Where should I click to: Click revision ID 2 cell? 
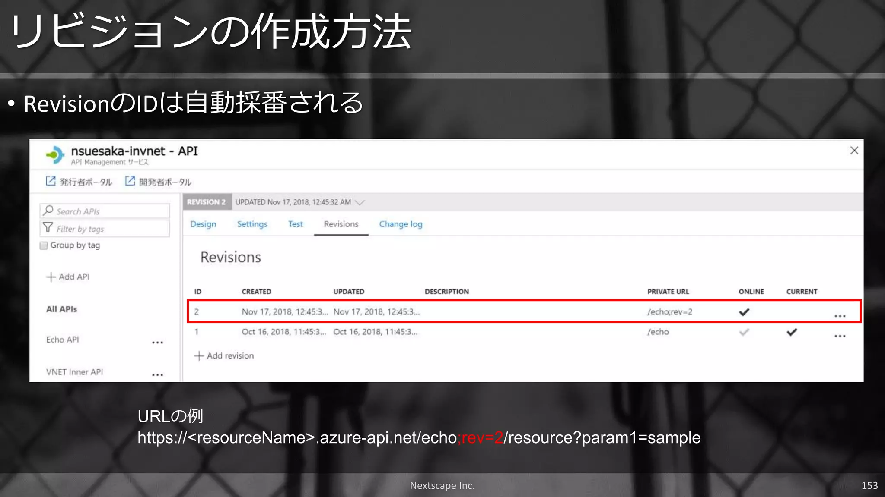[x=197, y=312]
